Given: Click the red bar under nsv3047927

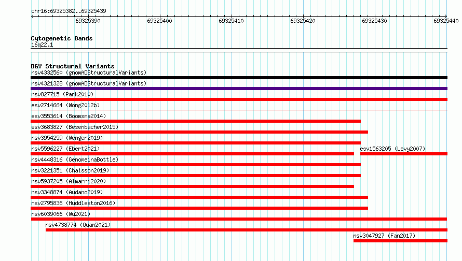Looking at the screenshot, I should [x=400, y=241].
